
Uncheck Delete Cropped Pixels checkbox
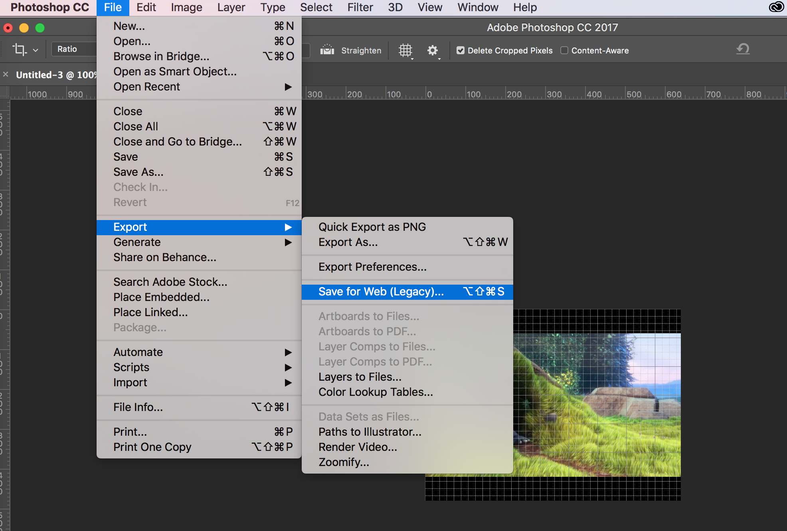point(461,50)
